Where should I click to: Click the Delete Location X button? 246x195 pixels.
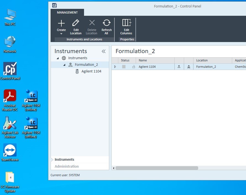tap(91, 27)
